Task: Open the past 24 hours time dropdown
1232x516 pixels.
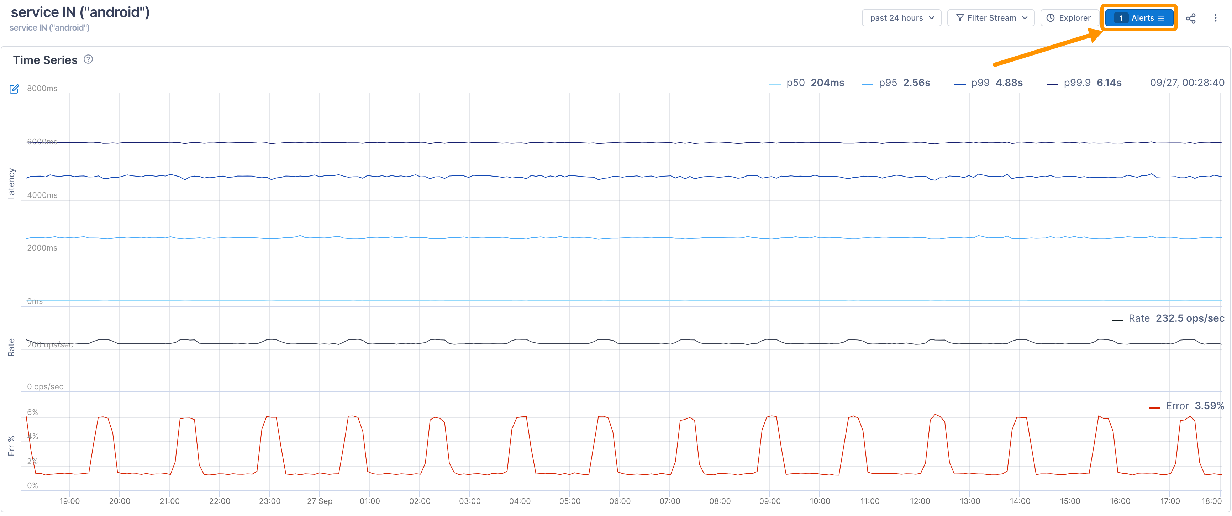Action: 901,18
